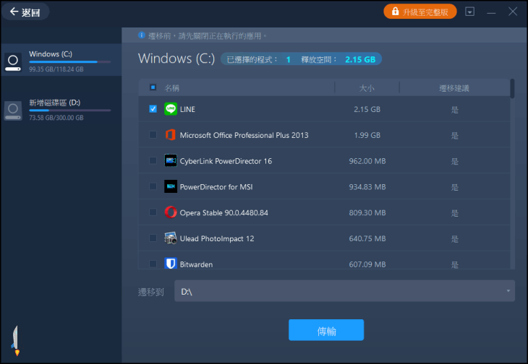This screenshot has height=364, width=528.
Task: Click the D: drive usage bar
Action: (70, 110)
